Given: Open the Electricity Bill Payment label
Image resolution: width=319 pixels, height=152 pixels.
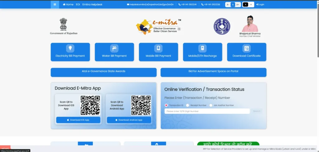Looking at the screenshot, I should (70, 56).
